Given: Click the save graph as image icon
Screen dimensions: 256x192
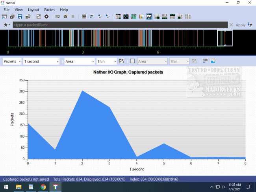Looking at the screenshot, I should 213,61.
